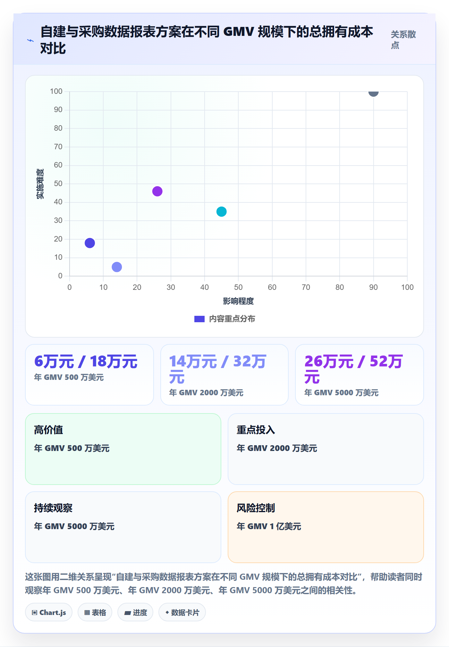Click the description paragraph starting 这张图用二维关系
Image resolution: width=449 pixels, height=647 pixels.
[224, 584]
